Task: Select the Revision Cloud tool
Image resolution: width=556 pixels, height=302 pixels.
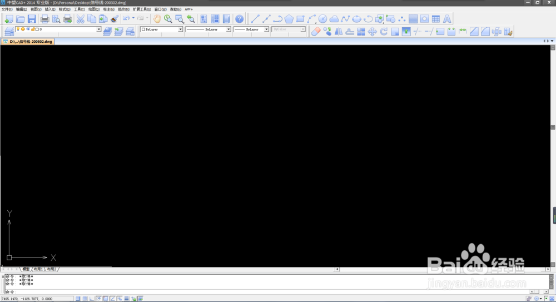Action: (334, 19)
